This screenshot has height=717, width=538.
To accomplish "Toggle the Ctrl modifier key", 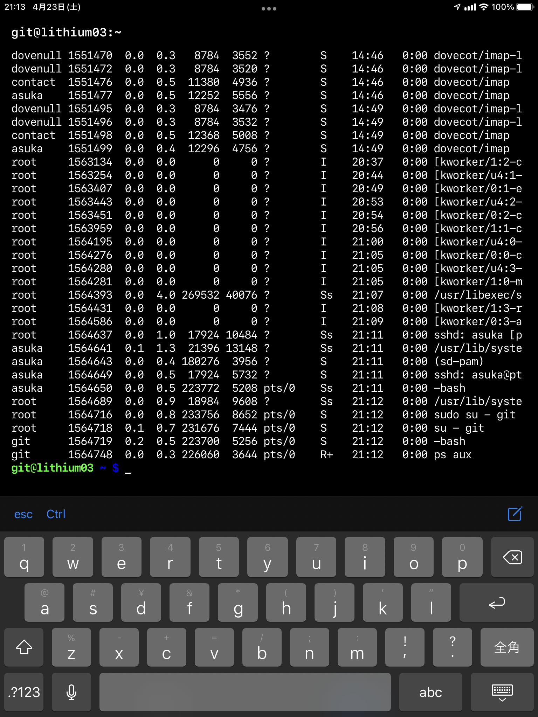I will click(56, 514).
